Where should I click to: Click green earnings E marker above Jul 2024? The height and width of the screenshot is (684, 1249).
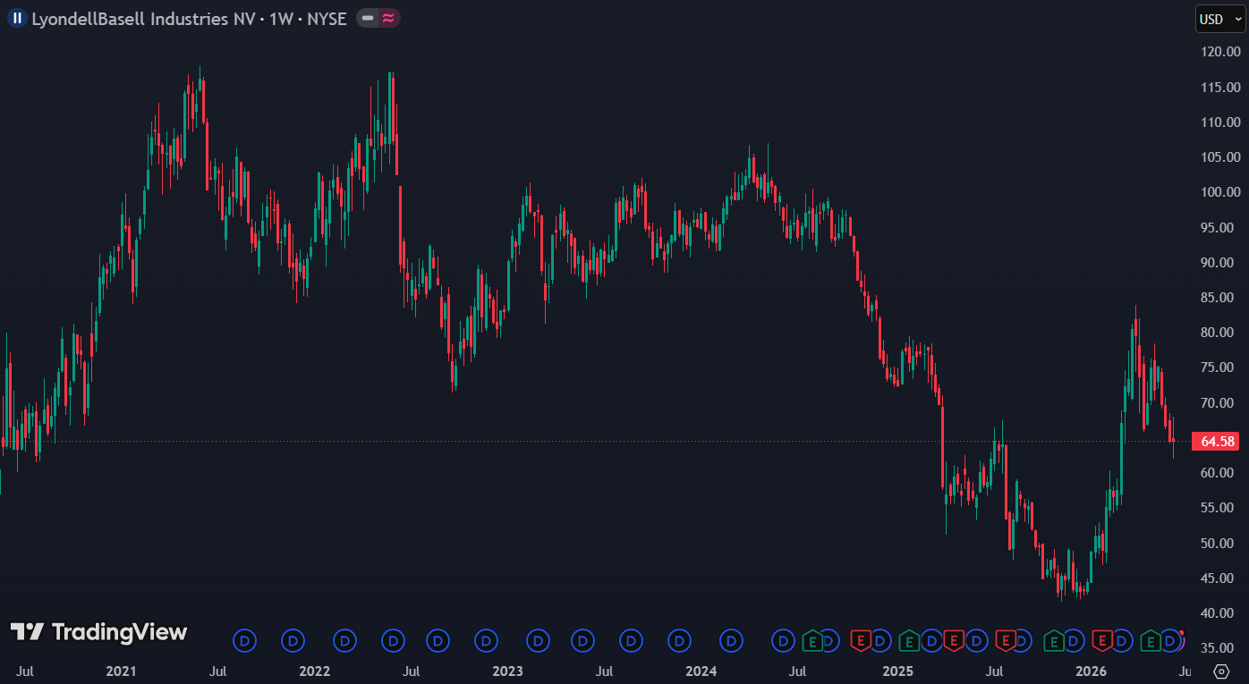pyautogui.click(x=812, y=640)
